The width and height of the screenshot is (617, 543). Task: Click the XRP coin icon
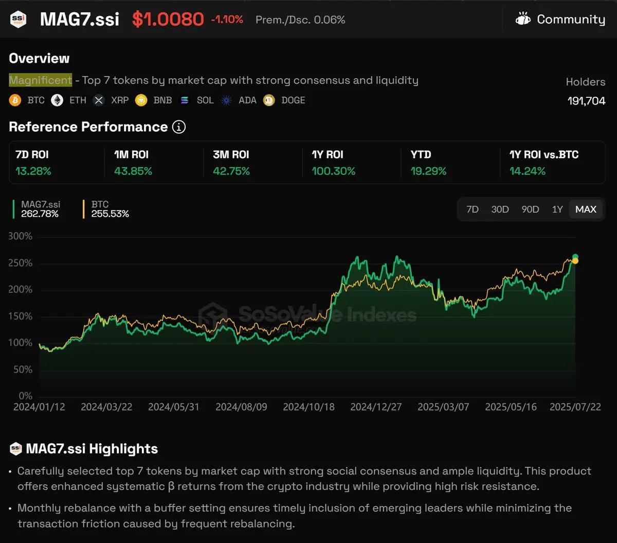point(99,100)
